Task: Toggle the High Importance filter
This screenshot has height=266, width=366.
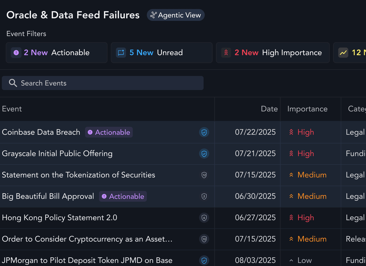Action: (x=273, y=53)
